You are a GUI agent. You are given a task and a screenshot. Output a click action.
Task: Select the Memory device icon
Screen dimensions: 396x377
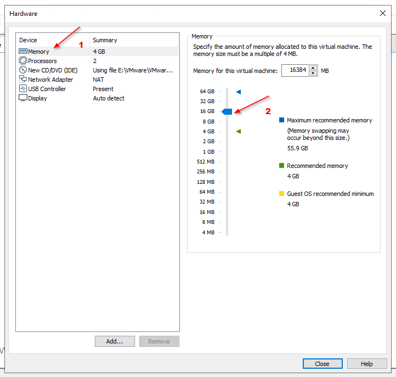(22, 51)
